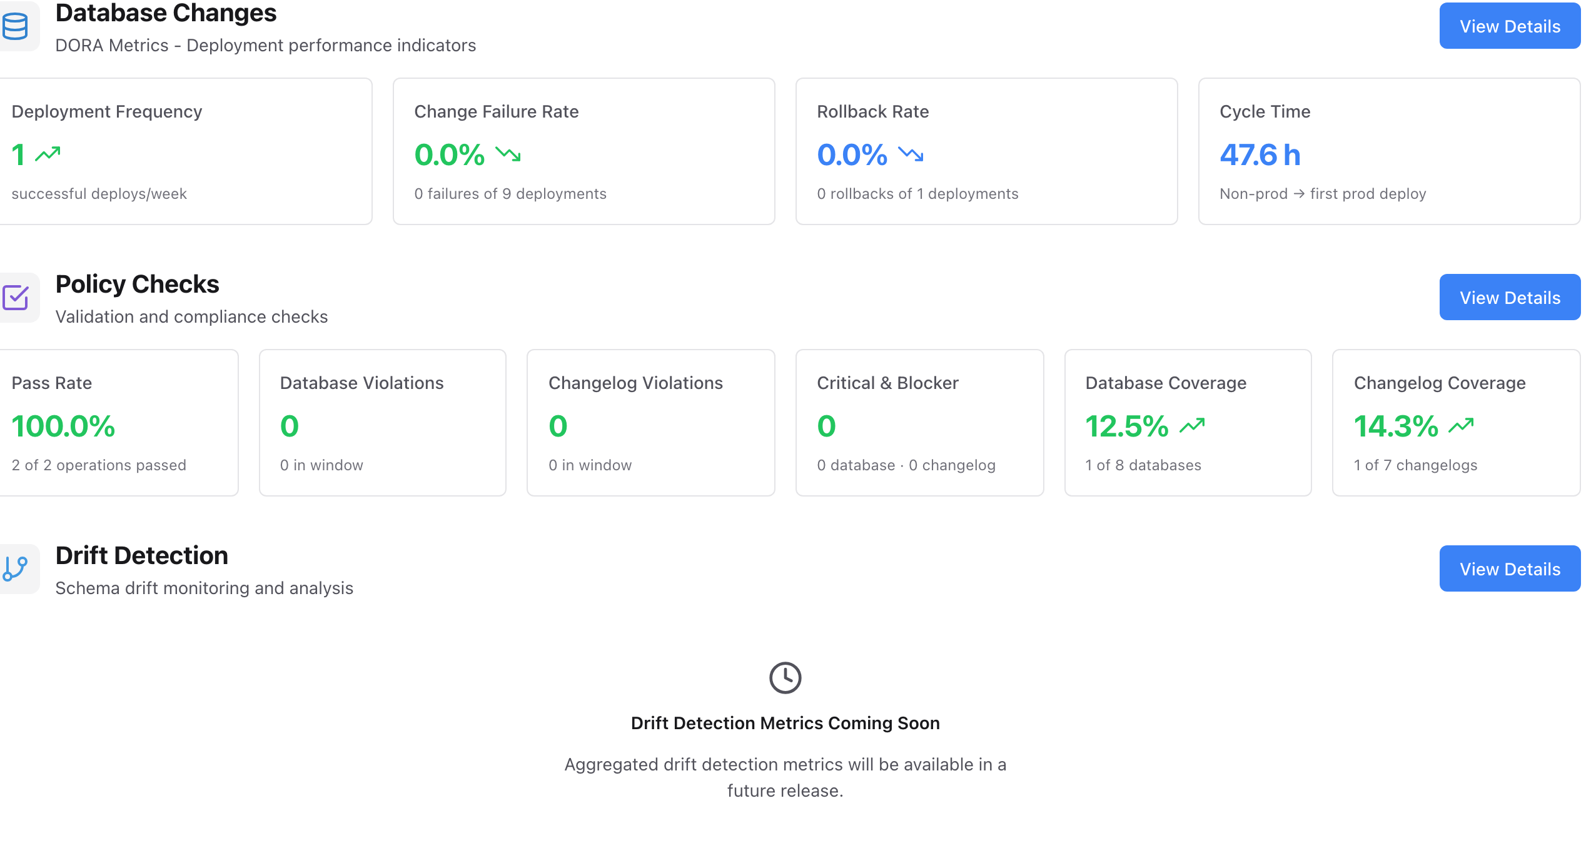Viewport: 1591px width, 853px height.
Task: Click the Change Failure Rate downward trend arrow
Action: click(x=508, y=154)
